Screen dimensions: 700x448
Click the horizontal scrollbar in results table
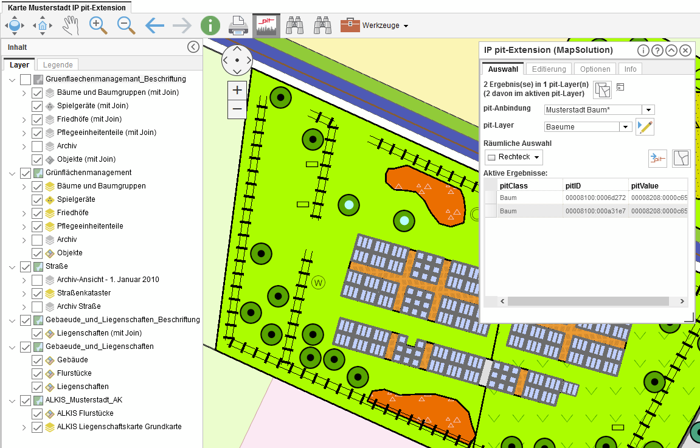(x=589, y=302)
